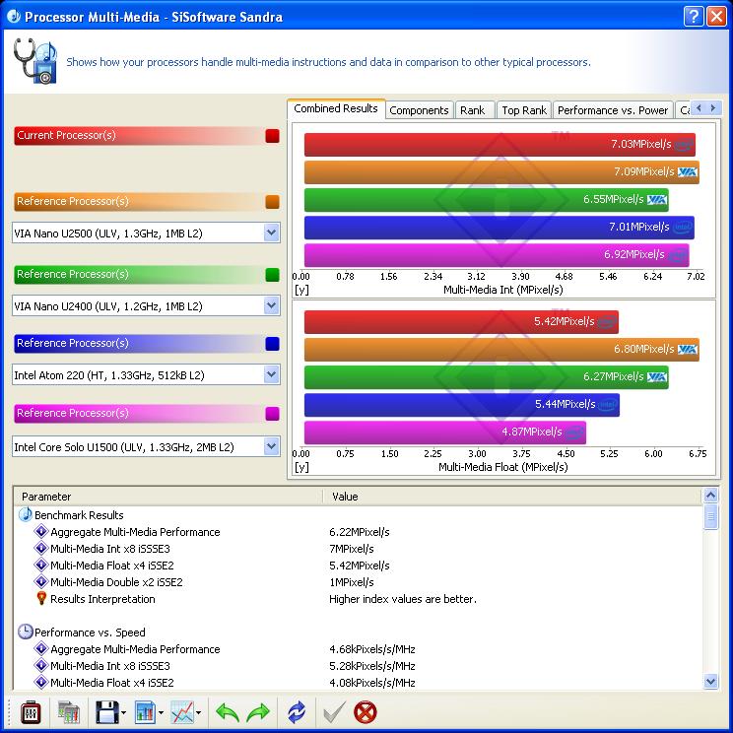
Task: Click the Performance vs. Speed clock icon
Action: click(x=26, y=633)
